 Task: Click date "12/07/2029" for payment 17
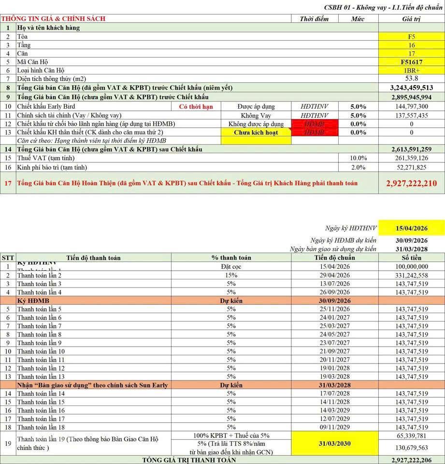click(x=335, y=419)
